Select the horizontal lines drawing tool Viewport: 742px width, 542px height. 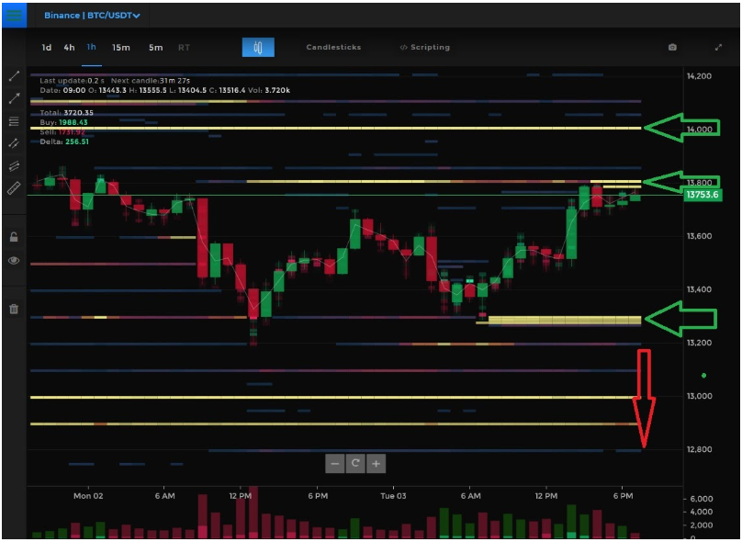click(14, 121)
